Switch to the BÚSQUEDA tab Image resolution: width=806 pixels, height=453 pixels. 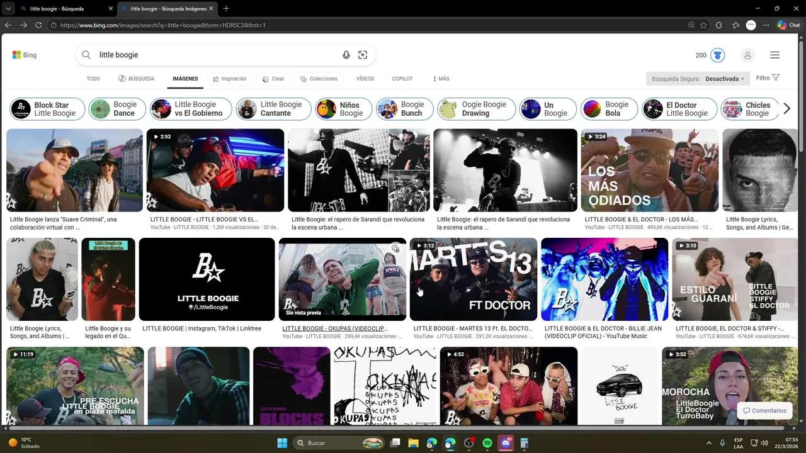click(136, 79)
